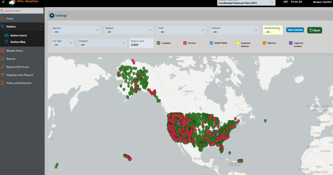This screenshot has height=175, width=333.
Task: Click the CANADA label on the map
Action: pyautogui.click(x=188, y=91)
